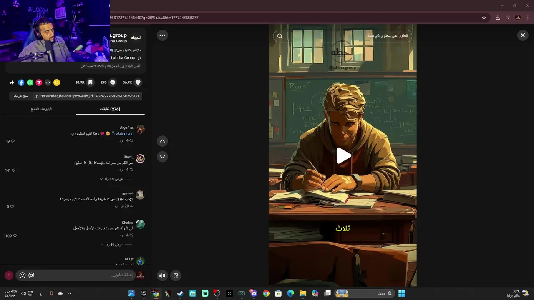Open the لحظه creator profile avatar
Image resolution: width=534 pixels, height=300 pixels.
tap(136, 37)
